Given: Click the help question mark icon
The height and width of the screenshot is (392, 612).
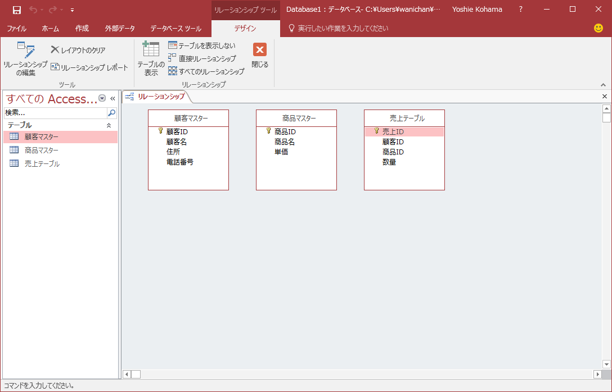Looking at the screenshot, I should click(x=521, y=10).
